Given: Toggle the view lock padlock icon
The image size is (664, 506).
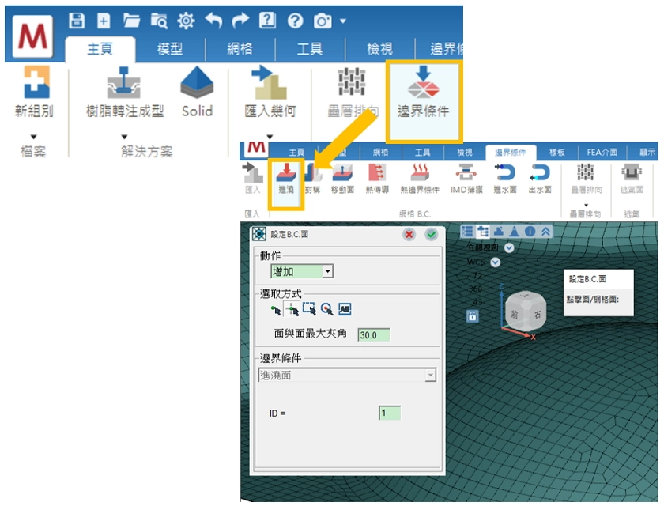Looking at the screenshot, I should pyautogui.click(x=472, y=316).
